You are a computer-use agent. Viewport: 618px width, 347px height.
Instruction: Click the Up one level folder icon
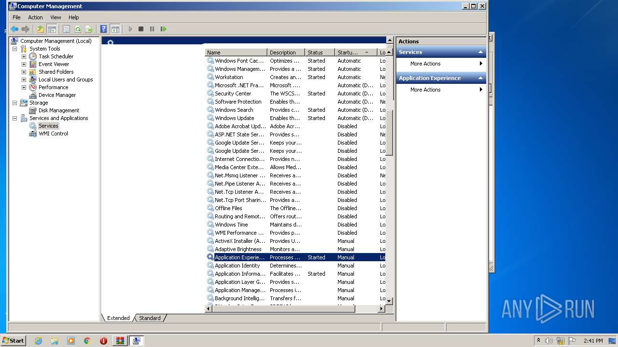click(40, 29)
